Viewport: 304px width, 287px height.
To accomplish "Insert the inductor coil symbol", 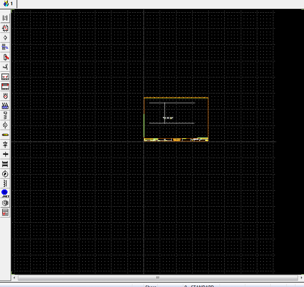I will 5,183.
